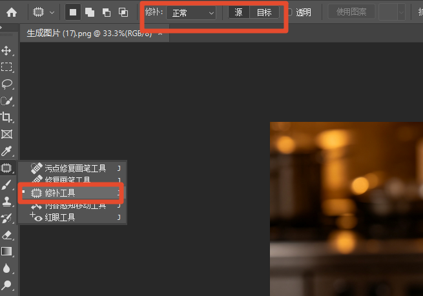Switch to the 生成图片 (17).png document tab
The height and width of the screenshot is (296, 423).
pos(89,34)
